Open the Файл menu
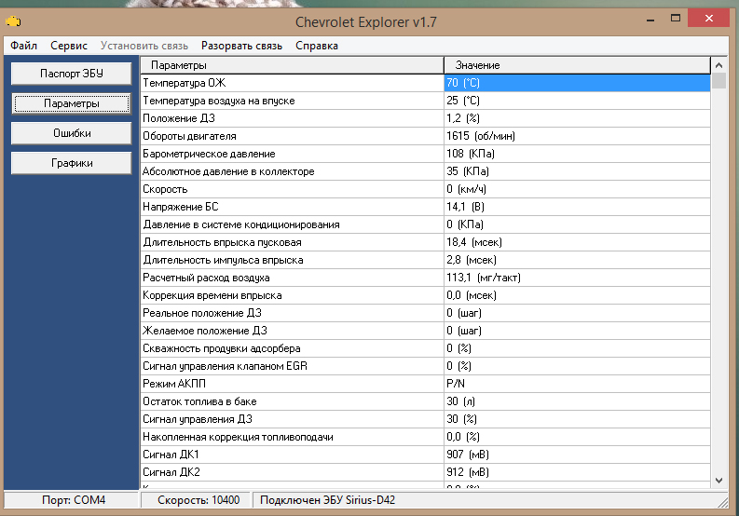 23,46
